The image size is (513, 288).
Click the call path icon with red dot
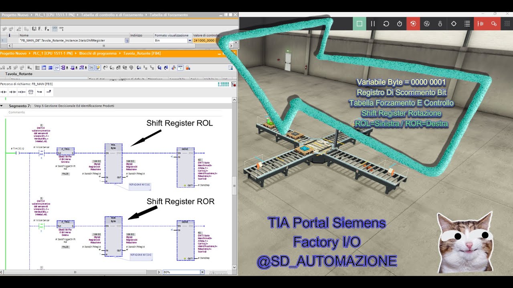click(234, 84)
